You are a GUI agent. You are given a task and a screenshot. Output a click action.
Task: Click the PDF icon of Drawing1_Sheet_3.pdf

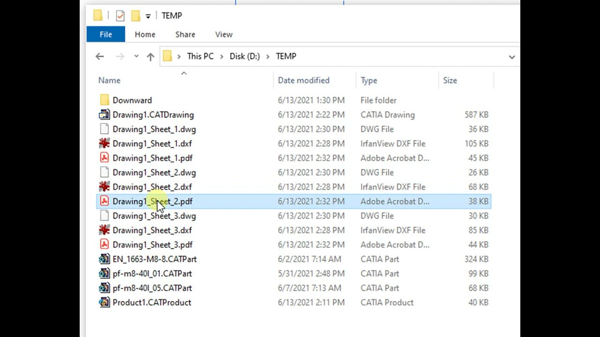(x=105, y=244)
